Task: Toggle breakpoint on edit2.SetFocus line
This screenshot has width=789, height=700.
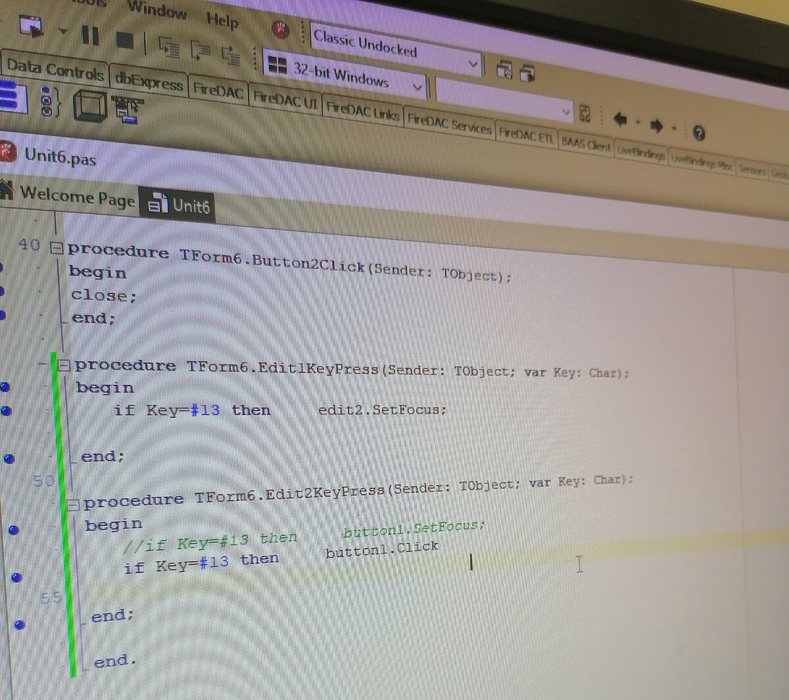Action: coord(7,411)
